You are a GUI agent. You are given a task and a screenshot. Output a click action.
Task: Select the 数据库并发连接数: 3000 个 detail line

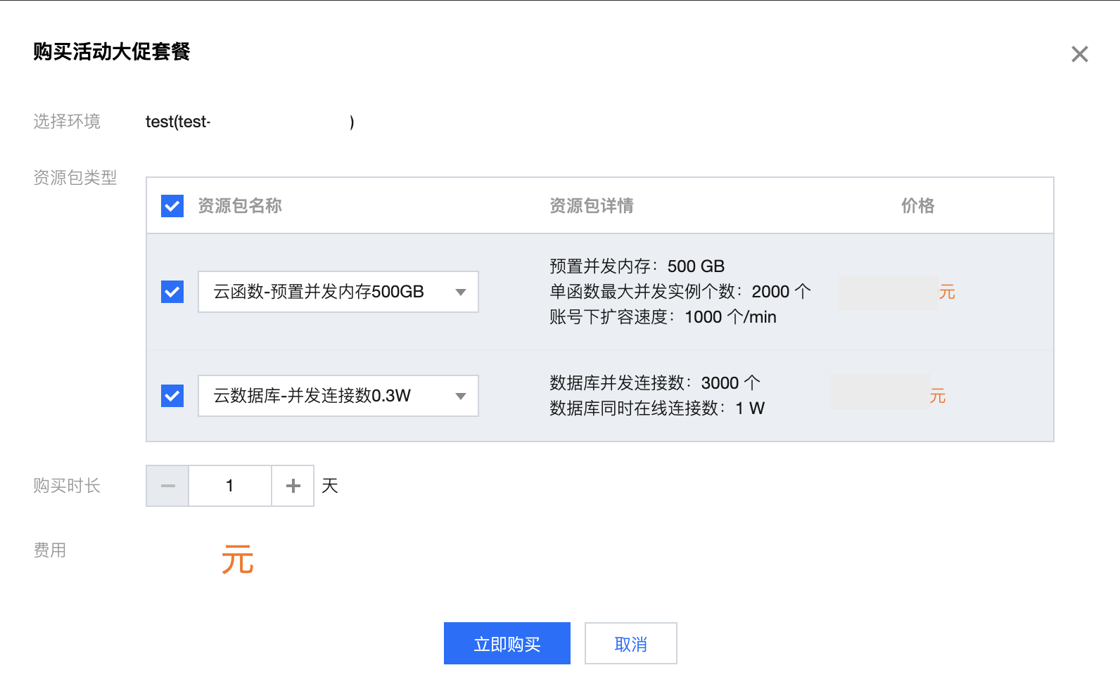pyautogui.click(x=654, y=383)
